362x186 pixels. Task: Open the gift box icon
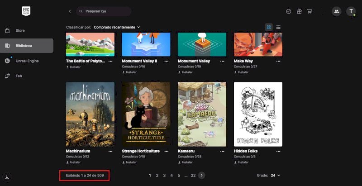(x=299, y=11)
